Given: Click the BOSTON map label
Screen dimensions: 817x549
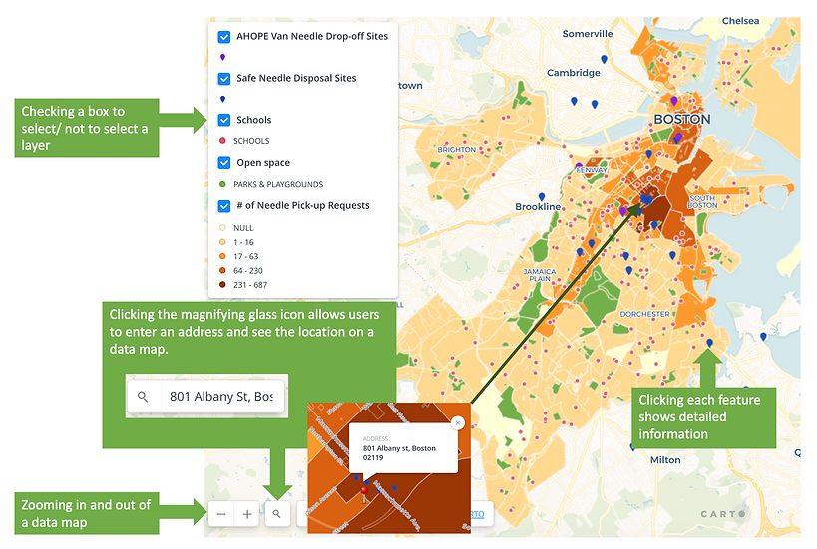Looking at the screenshot, I should coord(682,120).
